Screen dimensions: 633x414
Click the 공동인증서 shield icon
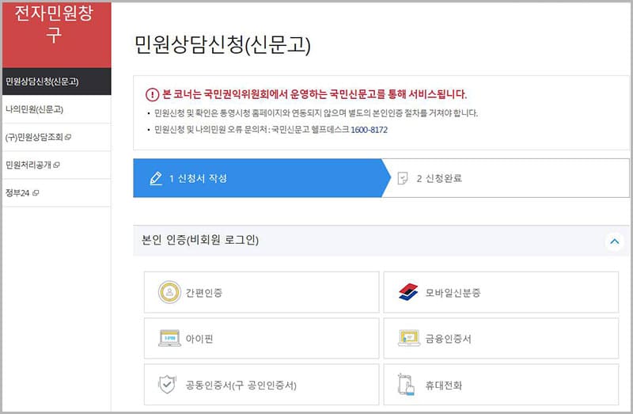(167, 385)
